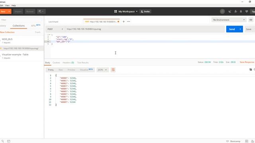Viewport: 255px width, 143px height.
Task: Select the response Headers tab
Action: coord(68,63)
